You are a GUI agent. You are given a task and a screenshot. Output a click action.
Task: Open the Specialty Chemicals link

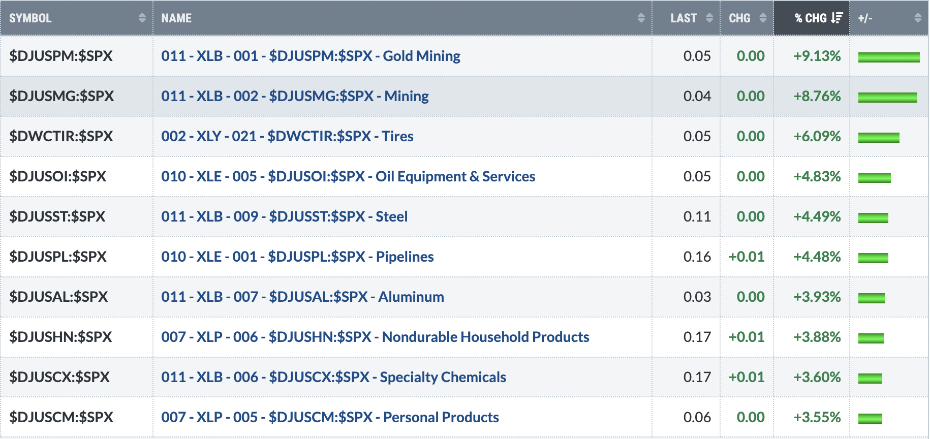coord(334,377)
